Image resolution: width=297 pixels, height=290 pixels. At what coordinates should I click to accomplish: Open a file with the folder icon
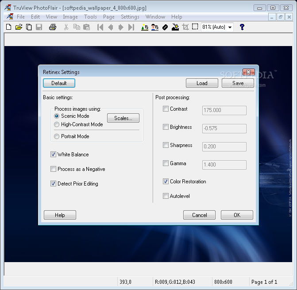point(19,27)
